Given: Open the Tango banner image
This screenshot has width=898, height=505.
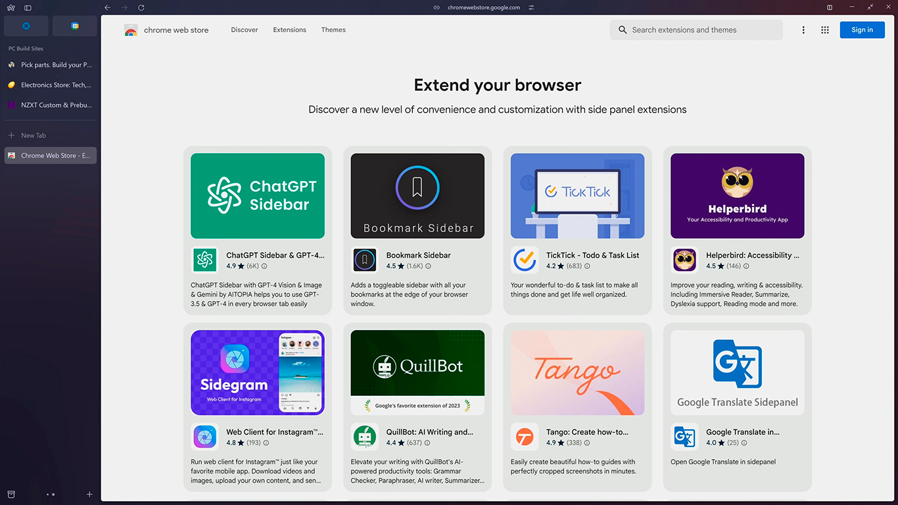Looking at the screenshot, I should [577, 373].
